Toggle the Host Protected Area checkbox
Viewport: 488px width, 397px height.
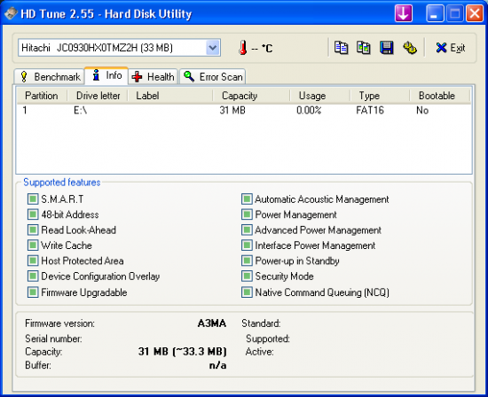point(33,261)
